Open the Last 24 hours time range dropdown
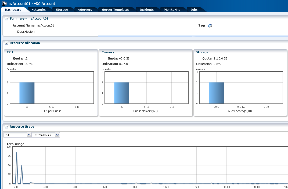This screenshot has height=189, width=288. (x=57, y=135)
